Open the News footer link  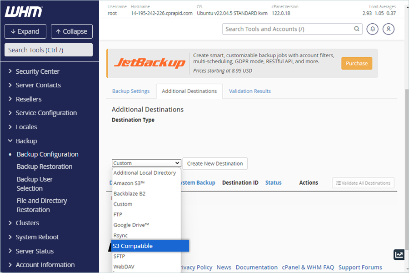224,267
